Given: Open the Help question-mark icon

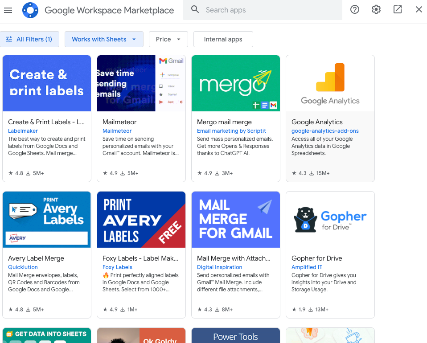Looking at the screenshot, I should pyautogui.click(x=354, y=9).
